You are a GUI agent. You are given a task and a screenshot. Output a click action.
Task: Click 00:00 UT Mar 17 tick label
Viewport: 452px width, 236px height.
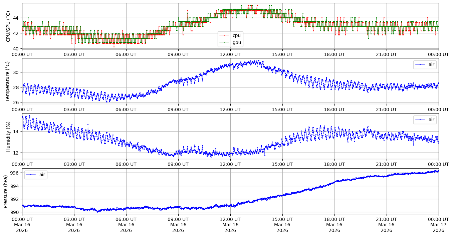(438, 225)
